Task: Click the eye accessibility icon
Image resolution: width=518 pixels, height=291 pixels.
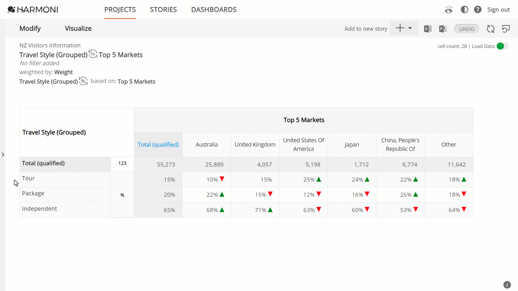Action: pos(449,10)
